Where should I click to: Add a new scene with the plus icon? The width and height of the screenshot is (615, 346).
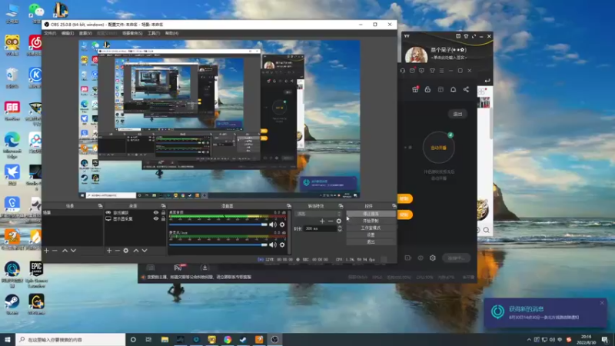click(46, 251)
